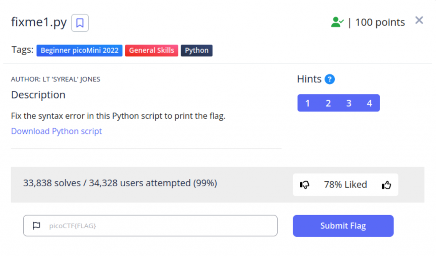Screen dimensions: 436x256
Task: Click the 100 points label
Action: (380, 22)
